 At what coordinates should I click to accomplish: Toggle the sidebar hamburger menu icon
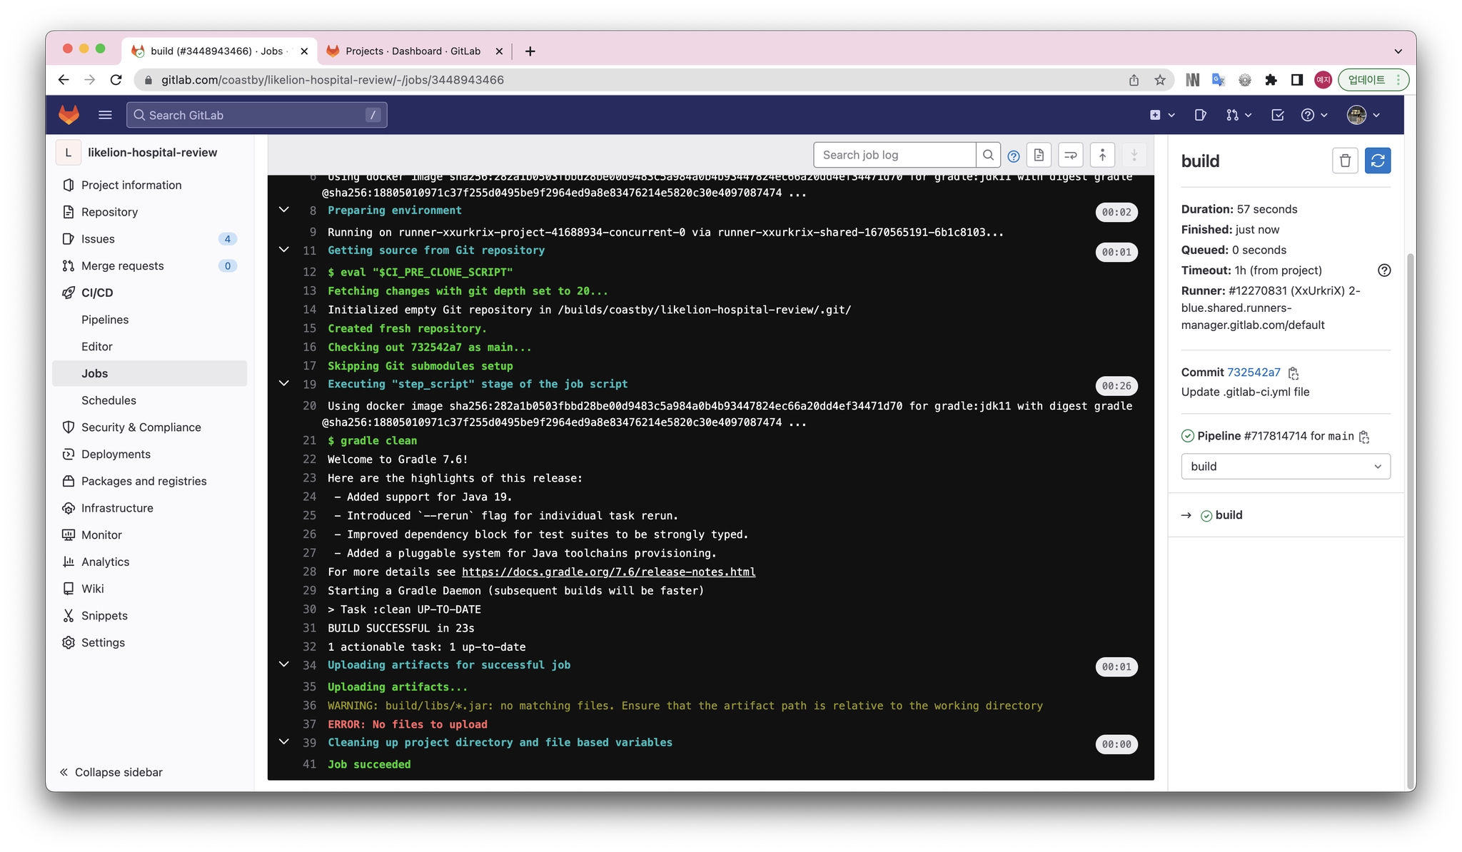105,115
